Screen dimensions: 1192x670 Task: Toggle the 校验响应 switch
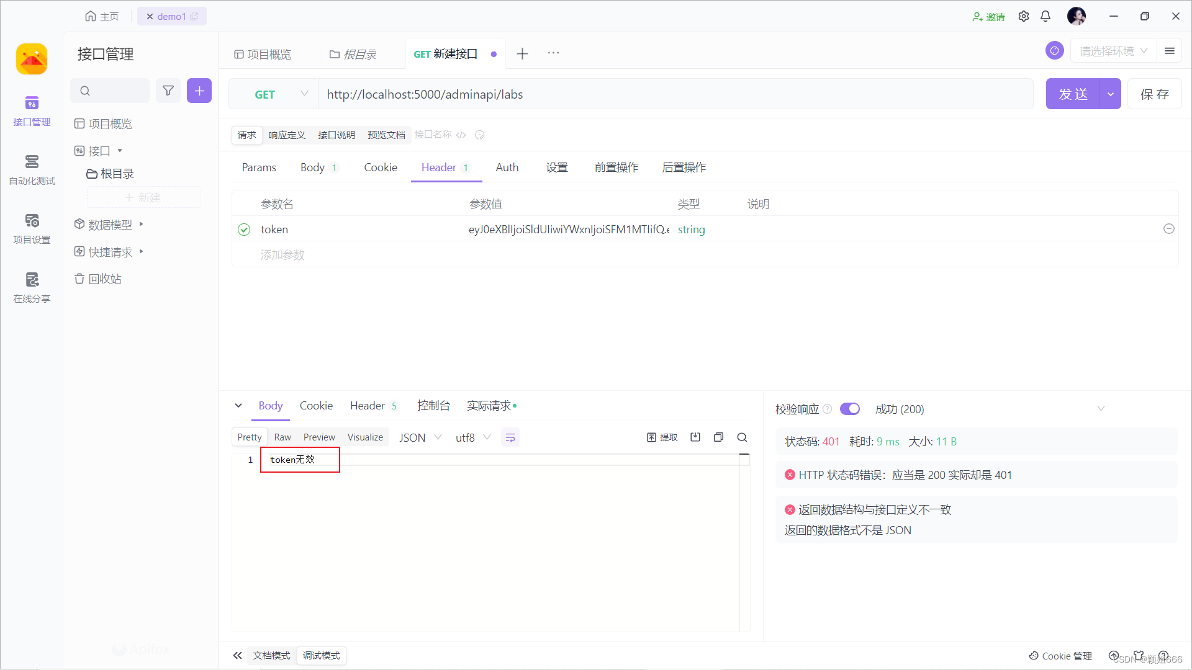850,409
